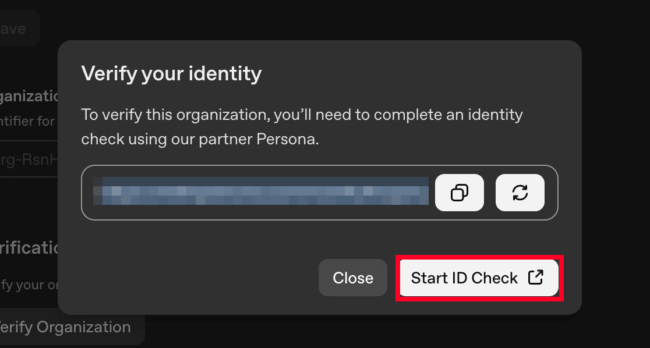This screenshot has width=650, height=348.
Task: Click the "Verify your identity" heading
Action: pyautogui.click(x=171, y=74)
